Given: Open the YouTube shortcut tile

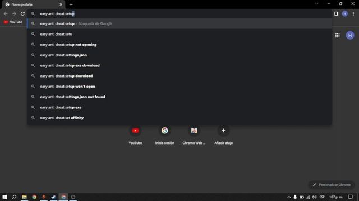Looking at the screenshot, I should point(135,135).
